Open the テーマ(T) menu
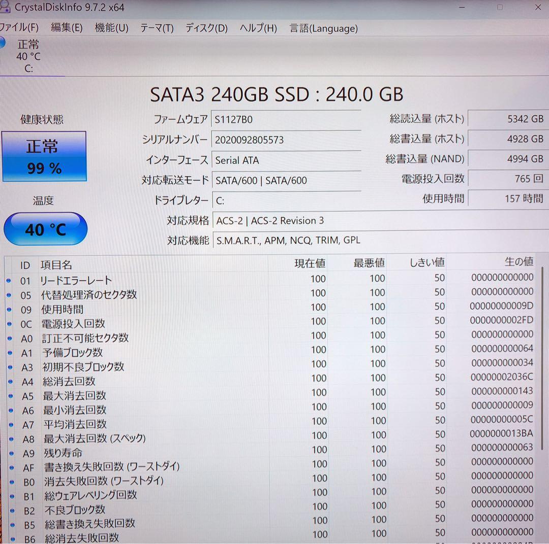Screen dimensions: 549x544 click(x=157, y=28)
